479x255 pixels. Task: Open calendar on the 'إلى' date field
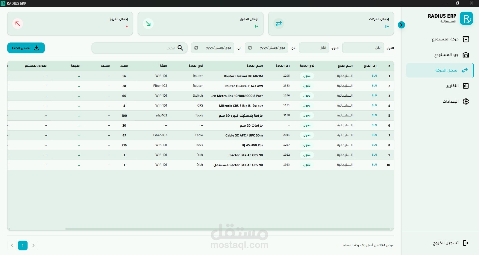tap(196, 48)
